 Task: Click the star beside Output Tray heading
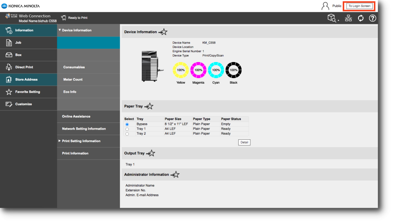click(151, 153)
